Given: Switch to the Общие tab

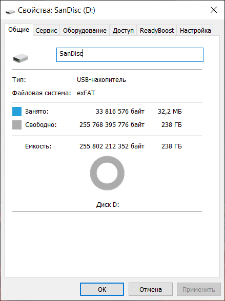Looking at the screenshot, I should (x=18, y=30).
